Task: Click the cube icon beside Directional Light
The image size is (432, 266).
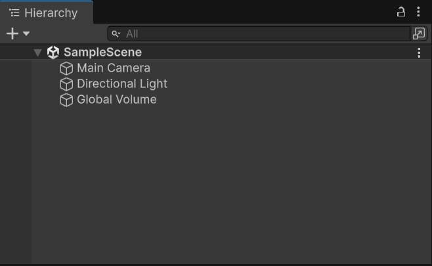Action: point(66,84)
